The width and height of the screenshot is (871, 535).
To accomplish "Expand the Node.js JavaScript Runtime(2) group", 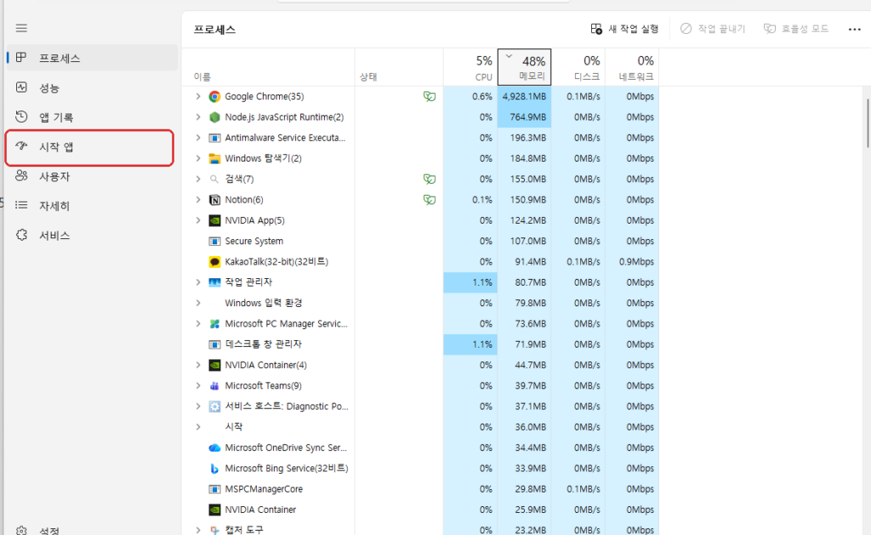I will pyautogui.click(x=197, y=117).
